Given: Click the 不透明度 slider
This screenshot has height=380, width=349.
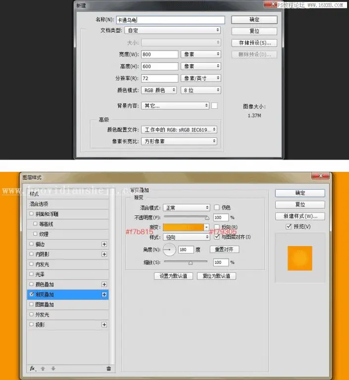Looking at the screenshot, I should 187,217.
